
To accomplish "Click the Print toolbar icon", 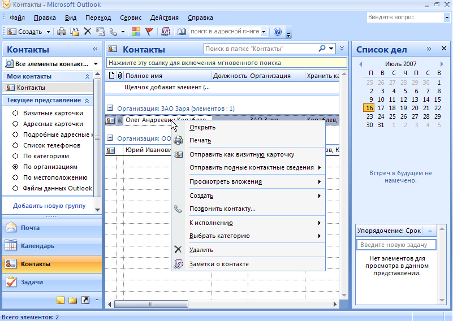I will pos(61,32).
